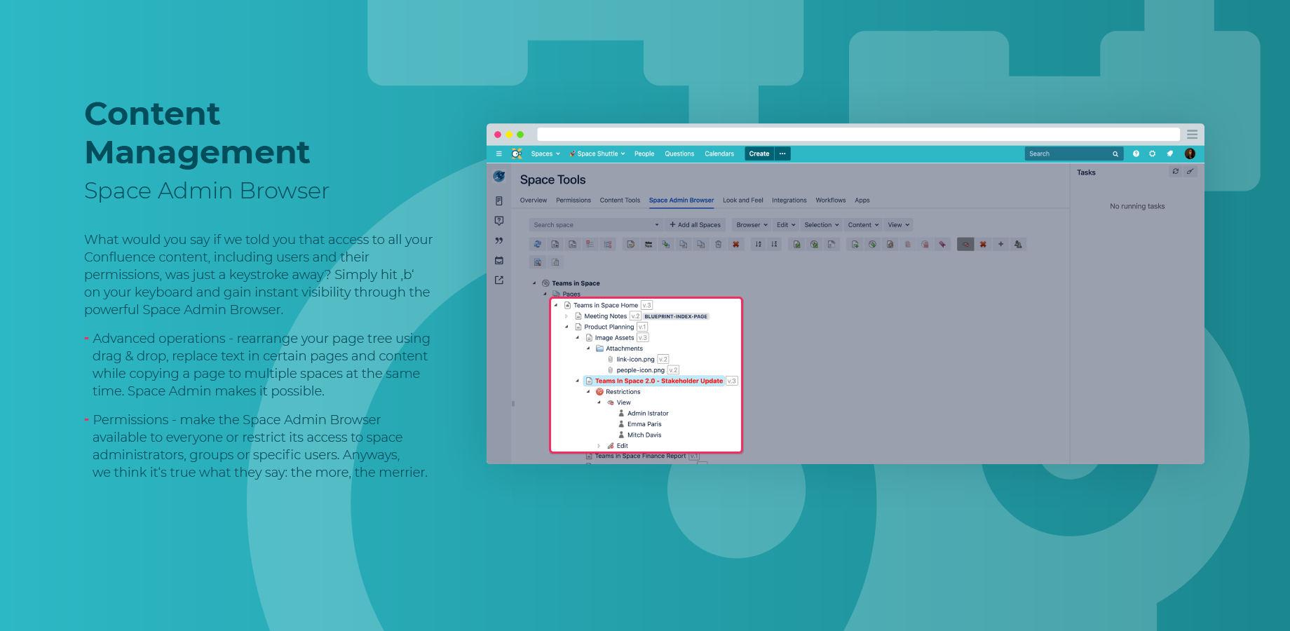
Task: Click the plus icon in the icon toolbar
Action: tap(1000, 244)
